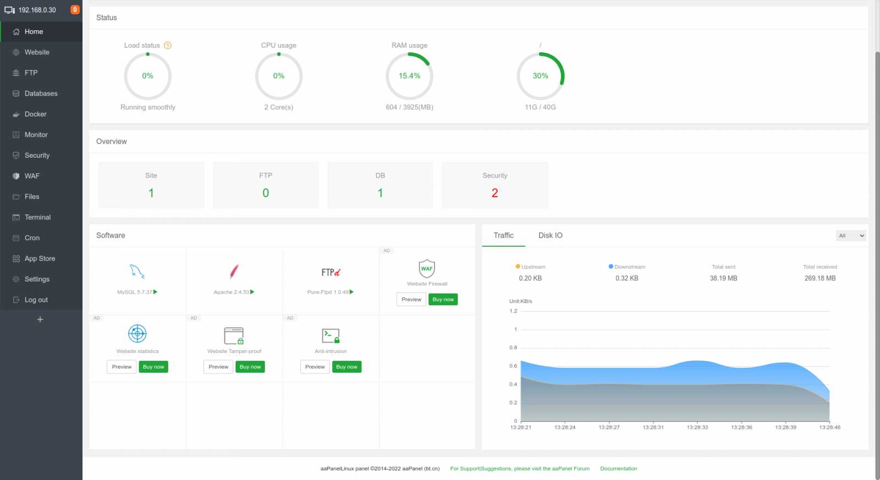Click the Settings gear icon in sidebar

pos(16,279)
